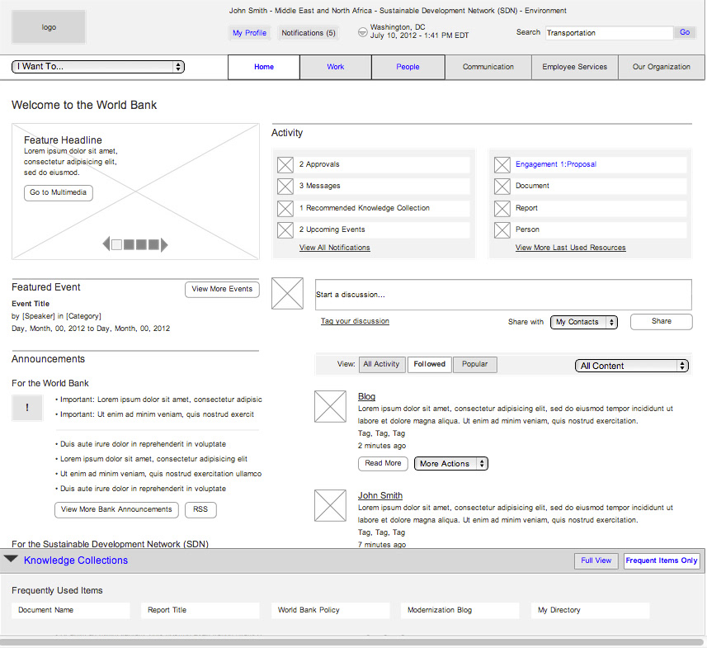Click the logo placeholder in the header

49,27
